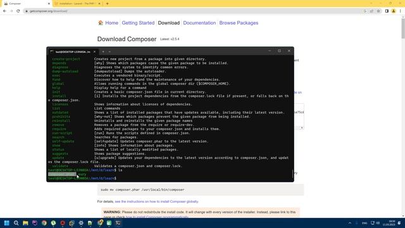Open the green spreadsheet-like taskbar app
Screen dimensions: 405x228
tap(109, 223)
